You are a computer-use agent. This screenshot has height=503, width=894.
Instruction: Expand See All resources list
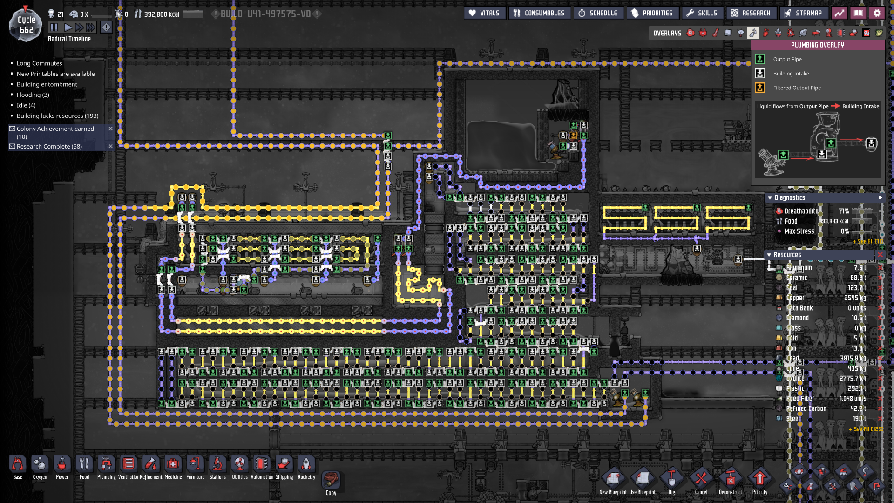coord(865,429)
